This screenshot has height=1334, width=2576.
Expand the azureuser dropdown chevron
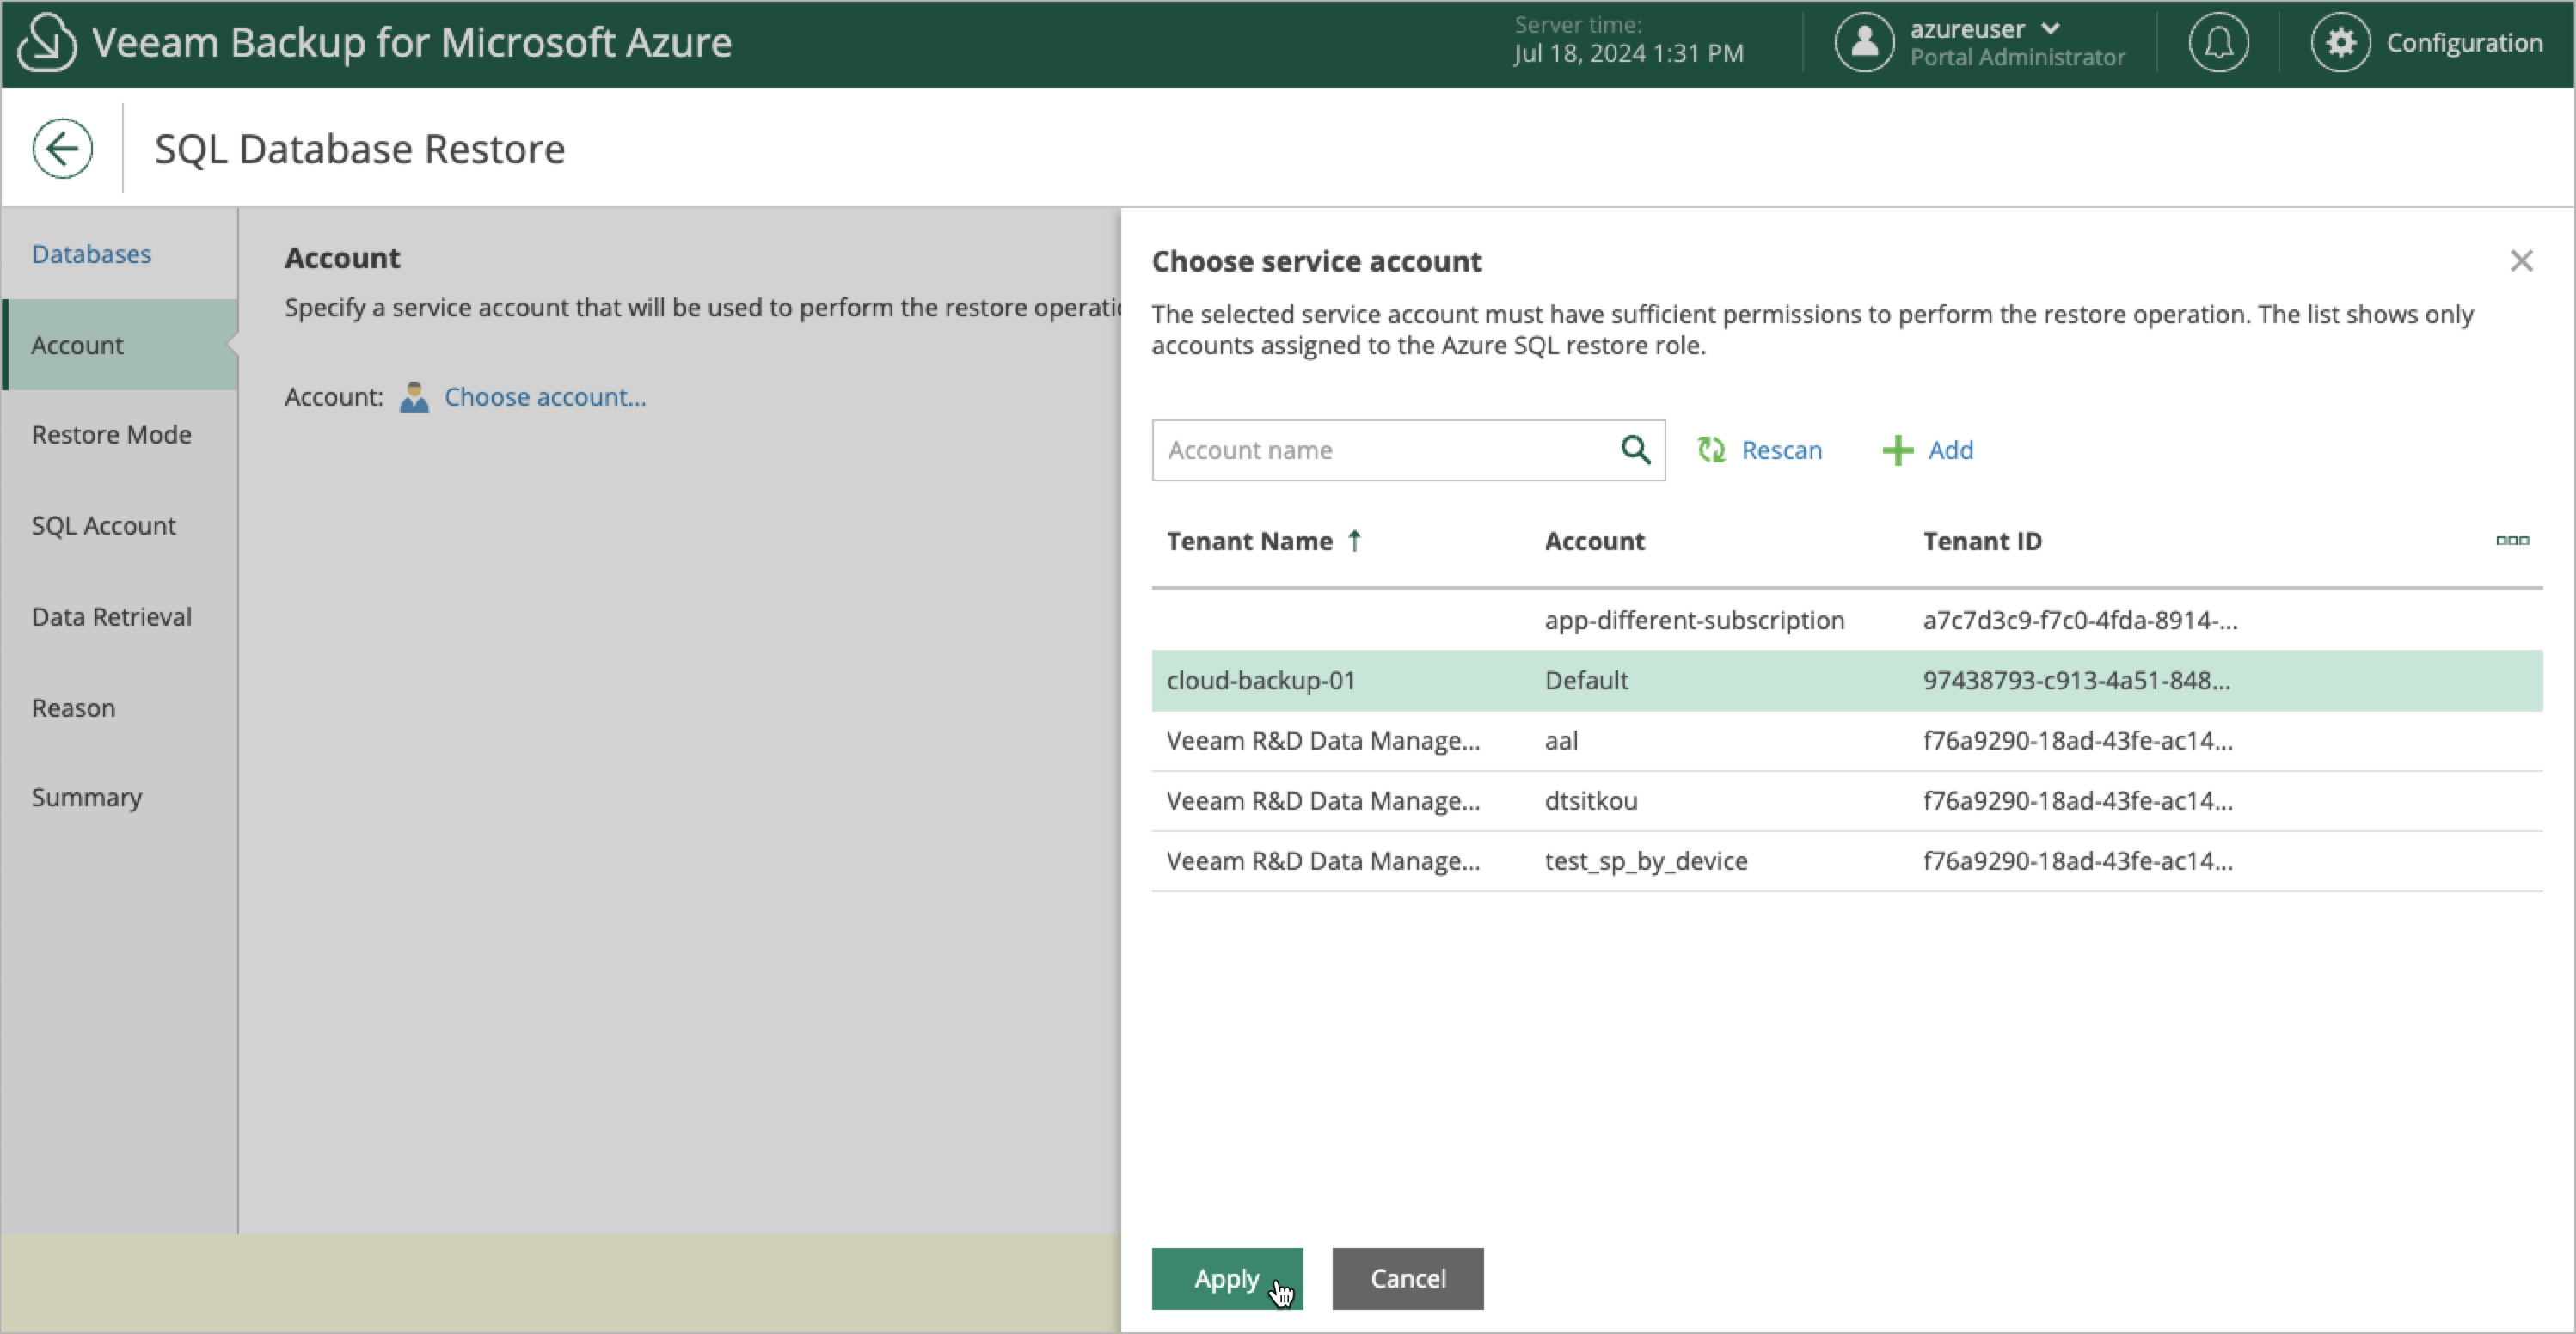[x=2050, y=28]
